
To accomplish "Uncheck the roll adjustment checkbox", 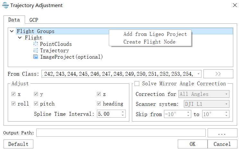I will coord(13,104).
